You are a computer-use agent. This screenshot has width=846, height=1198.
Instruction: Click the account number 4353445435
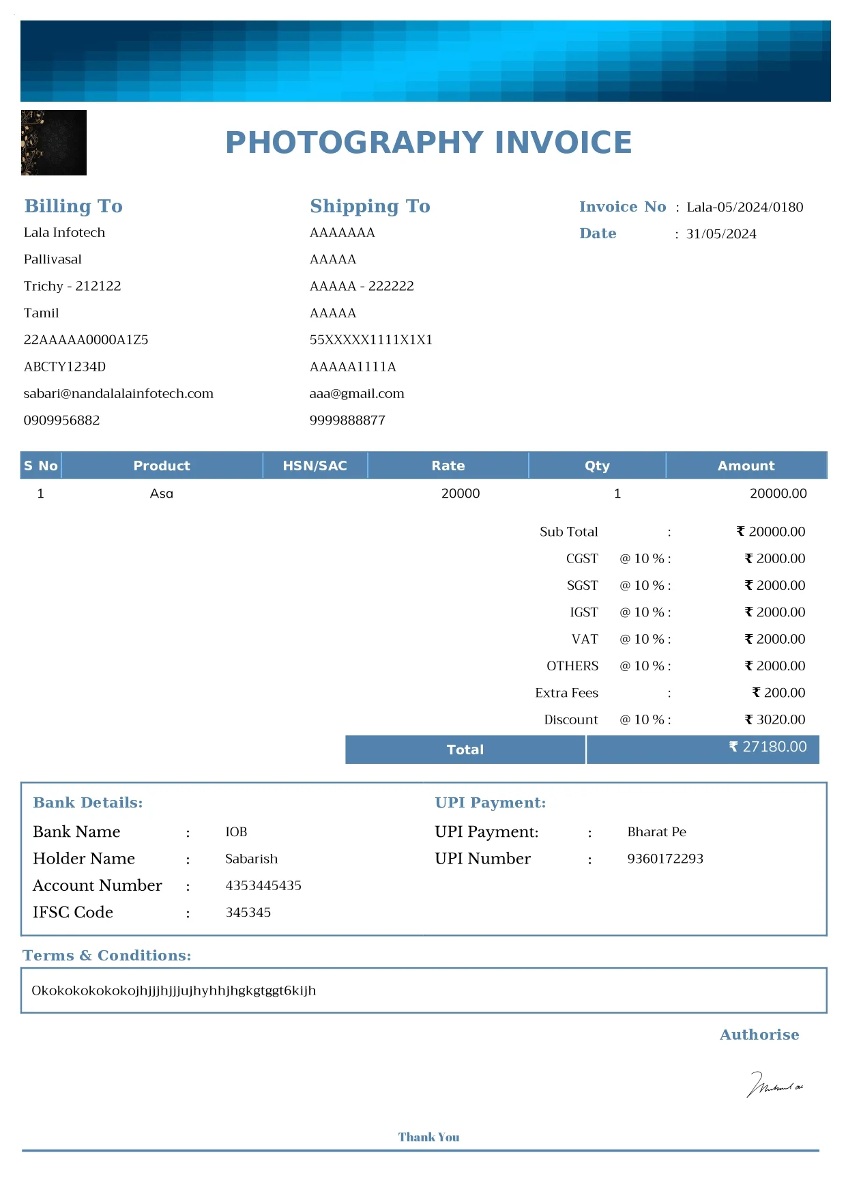263,885
